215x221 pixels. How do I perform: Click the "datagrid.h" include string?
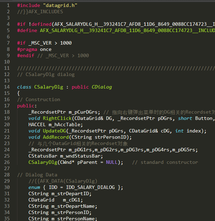(x=60, y=6)
